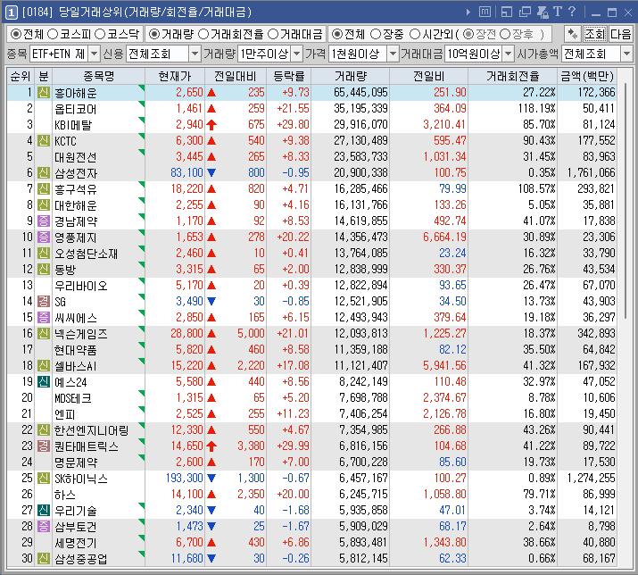Sort by the 종목명 column header
The height and width of the screenshot is (575, 638).
pyautogui.click(x=98, y=76)
